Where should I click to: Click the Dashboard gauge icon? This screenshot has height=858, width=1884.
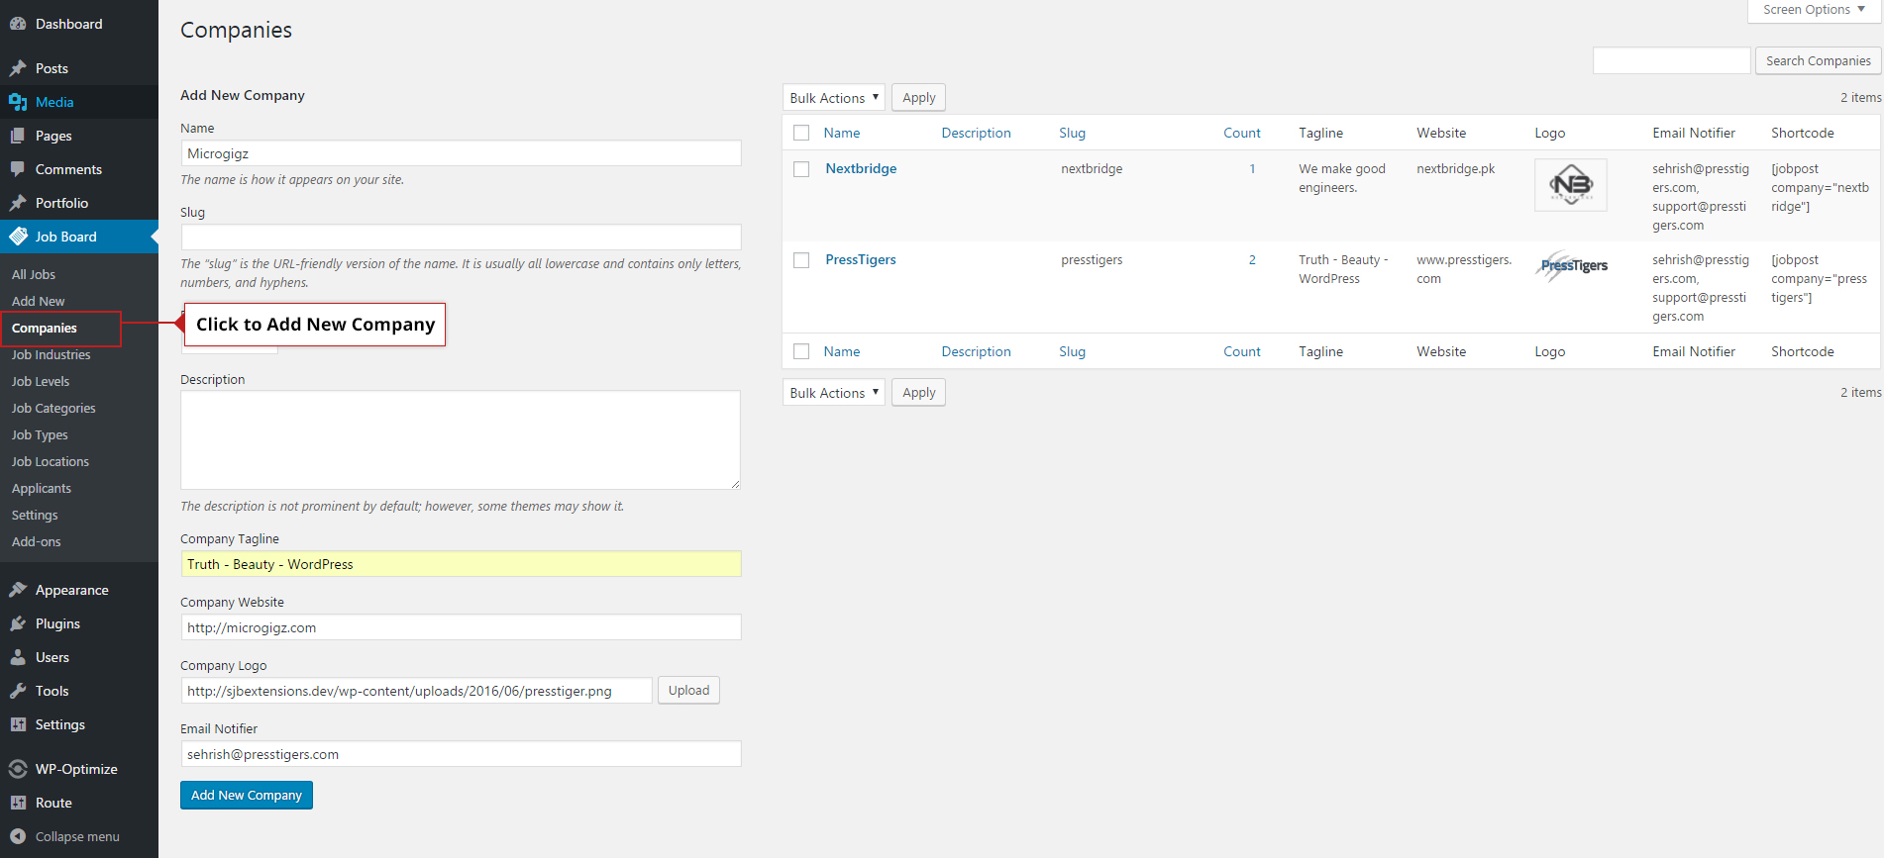click(x=18, y=24)
